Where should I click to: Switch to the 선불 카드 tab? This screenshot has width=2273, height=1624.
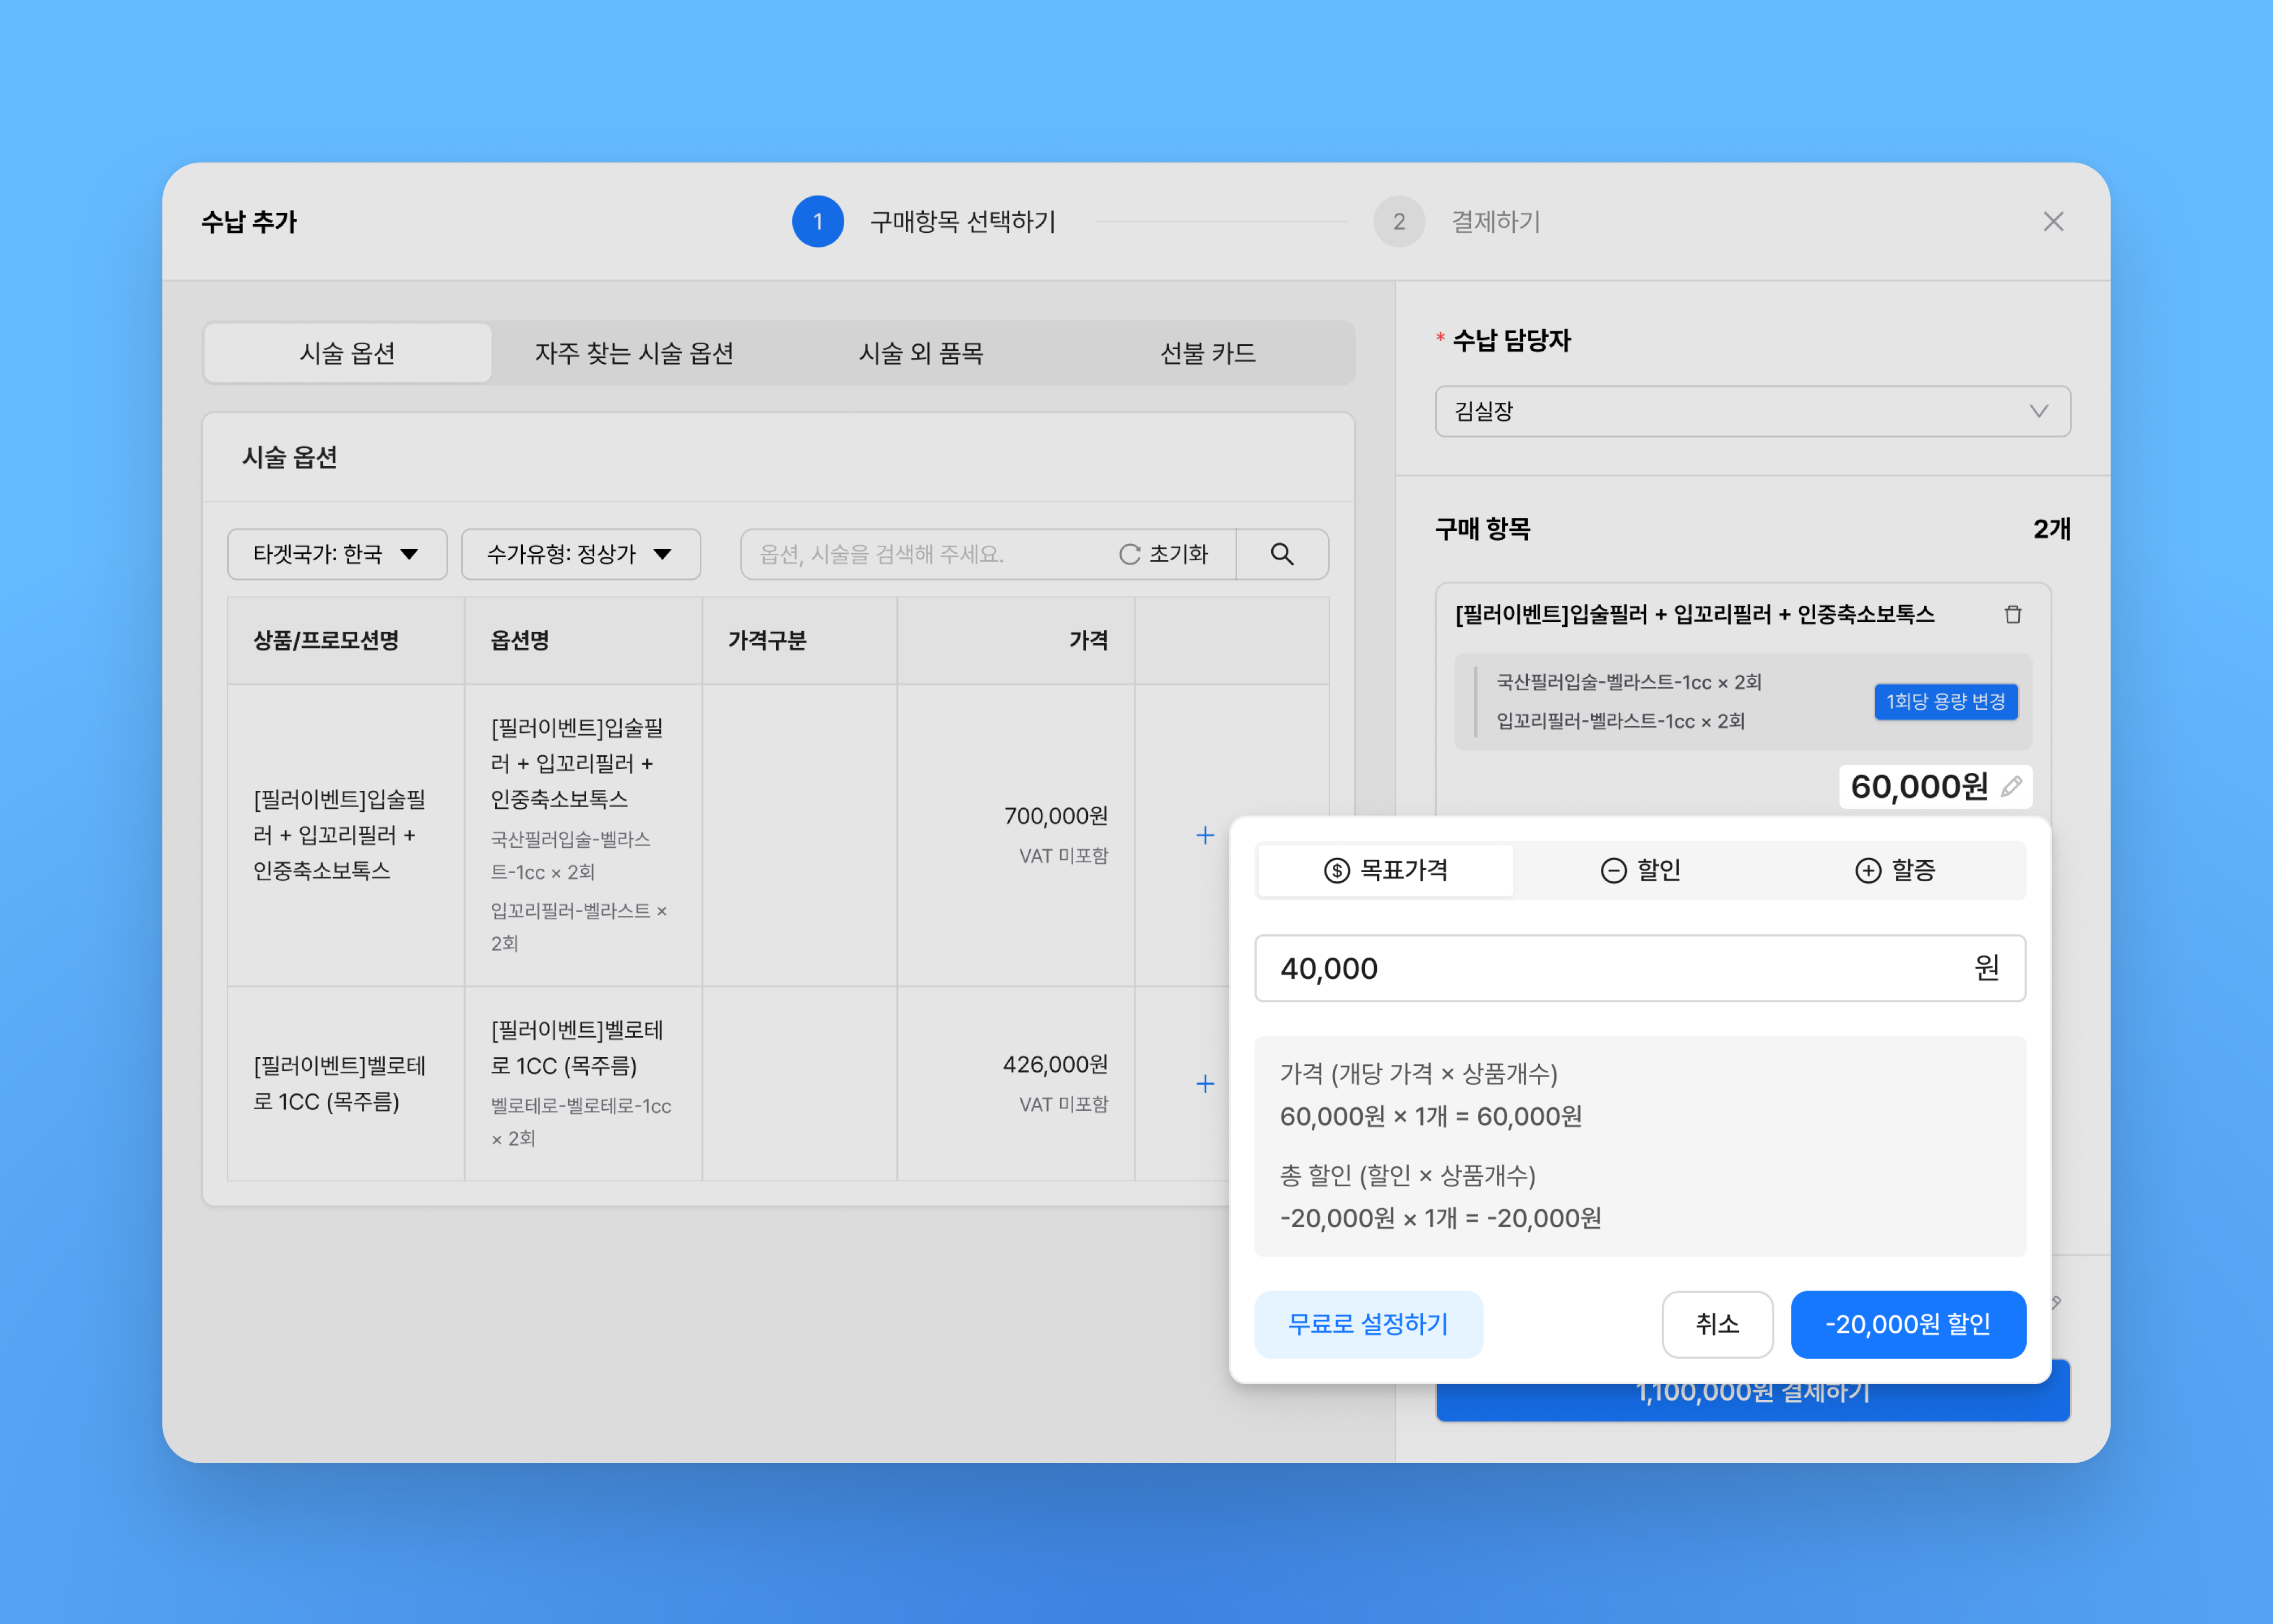tap(1207, 353)
